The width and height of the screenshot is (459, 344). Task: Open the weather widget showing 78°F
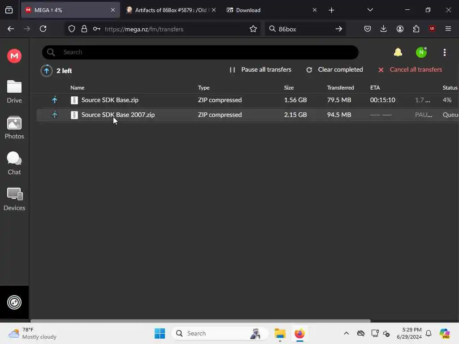click(32, 333)
